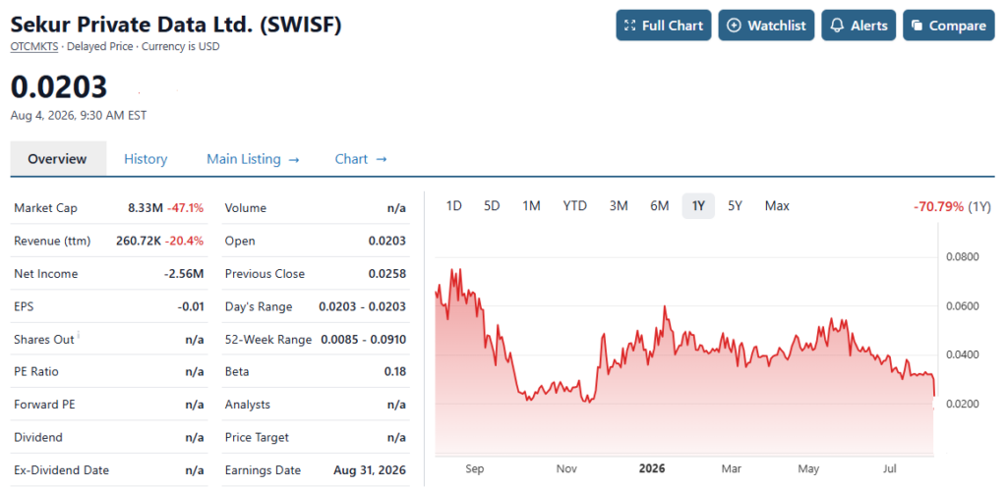Select the 5Y chart range

(735, 206)
